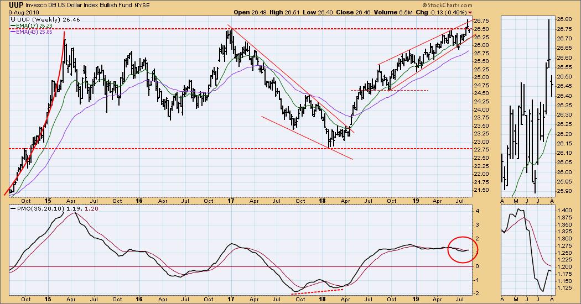Click the Chg -0.13 (-0.49%) value
Image resolution: width=581 pixels, height=304 pixels.
[442, 12]
